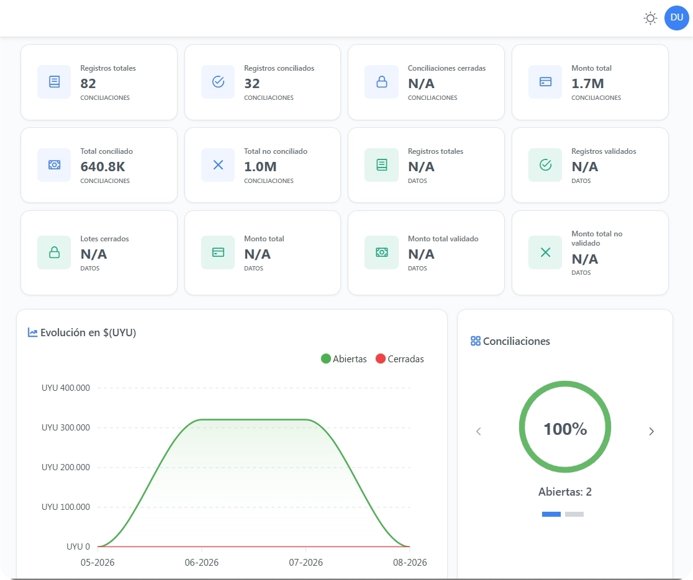Viewport: 693px width, 580px height.
Task: Toggle the light/dark theme sun icon
Action: tap(650, 18)
